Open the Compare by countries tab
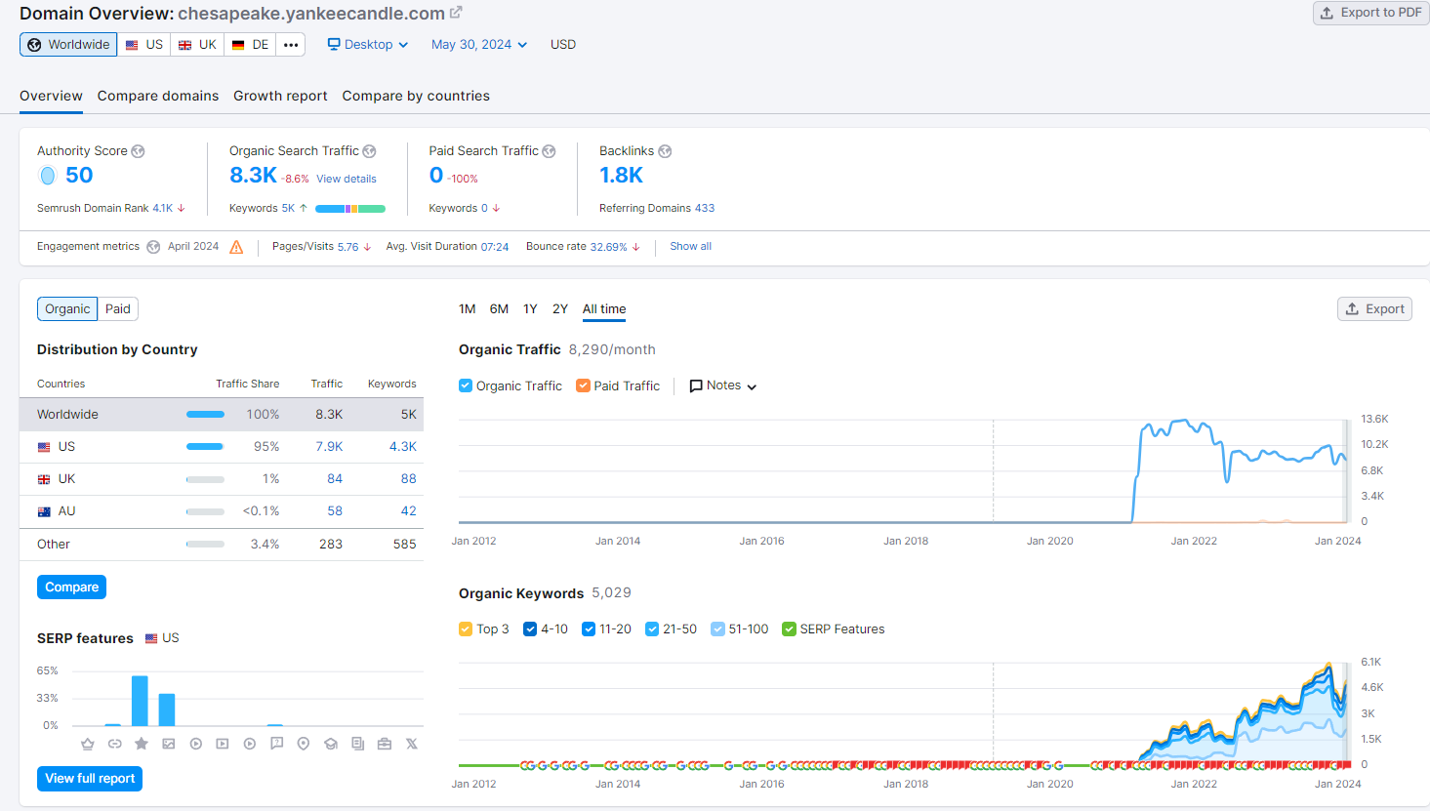 pyautogui.click(x=416, y=96)
